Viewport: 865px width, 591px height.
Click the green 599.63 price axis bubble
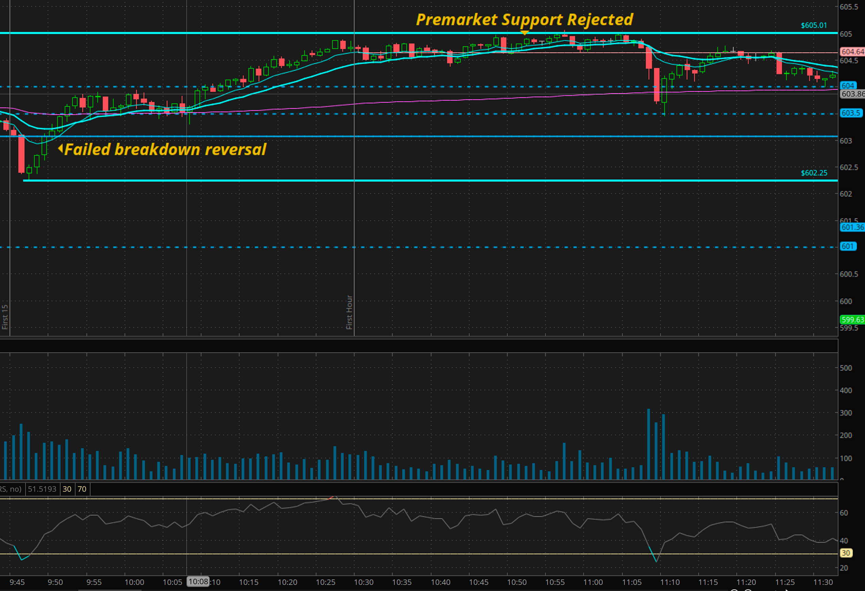point(852,320)
